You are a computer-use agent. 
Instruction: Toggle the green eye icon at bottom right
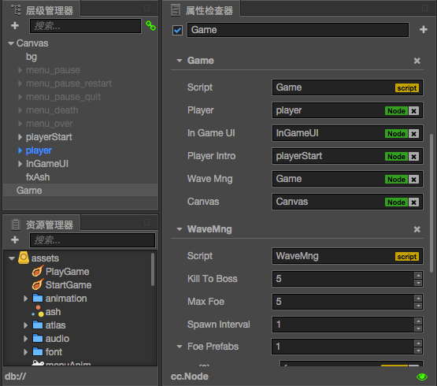point(422,377)
